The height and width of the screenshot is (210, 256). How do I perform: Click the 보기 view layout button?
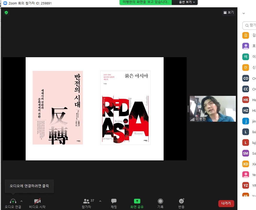coord(229,12)
